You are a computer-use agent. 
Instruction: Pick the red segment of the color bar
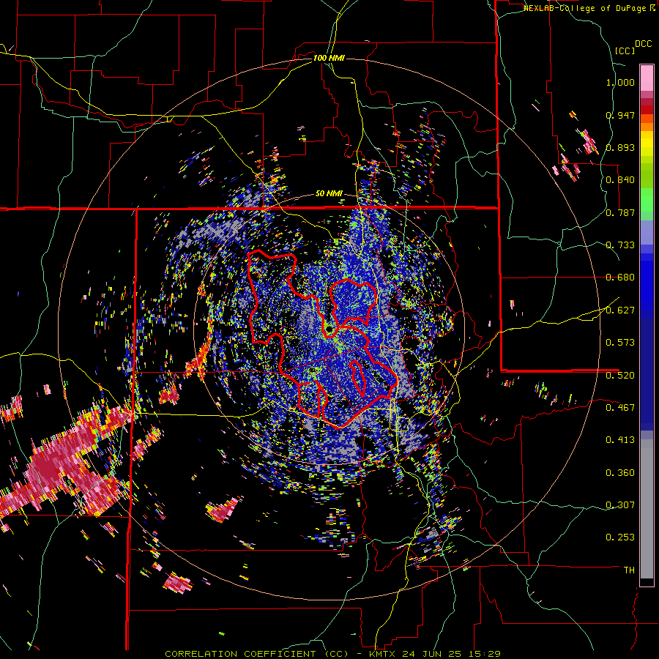647,110
